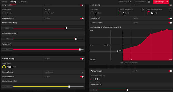Click the GPU Voltage gauge icon
This screenshot has height=92, width=173.
46,13
